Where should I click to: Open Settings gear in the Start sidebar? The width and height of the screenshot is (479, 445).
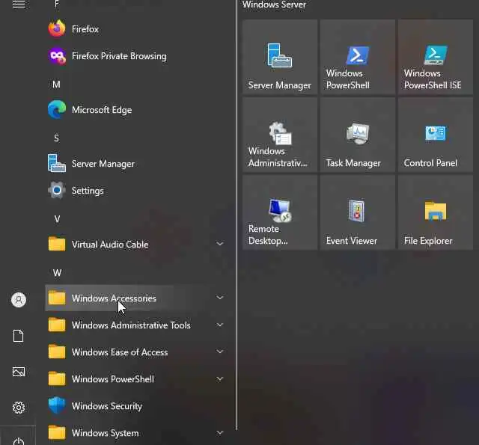coord(19,408)
